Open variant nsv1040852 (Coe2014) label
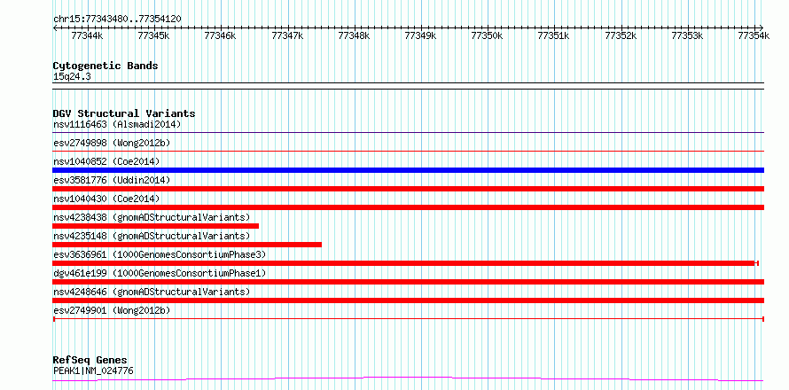The width and height of the screenshot is (789, 390). pos(106,161)
